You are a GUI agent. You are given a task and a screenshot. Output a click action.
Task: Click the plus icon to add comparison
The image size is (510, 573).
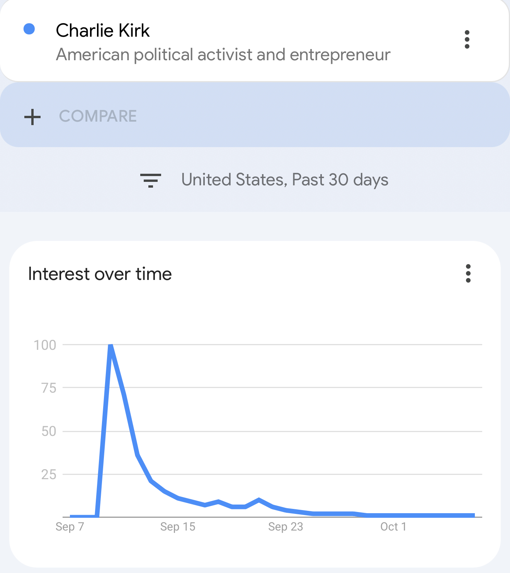point(32,117)
